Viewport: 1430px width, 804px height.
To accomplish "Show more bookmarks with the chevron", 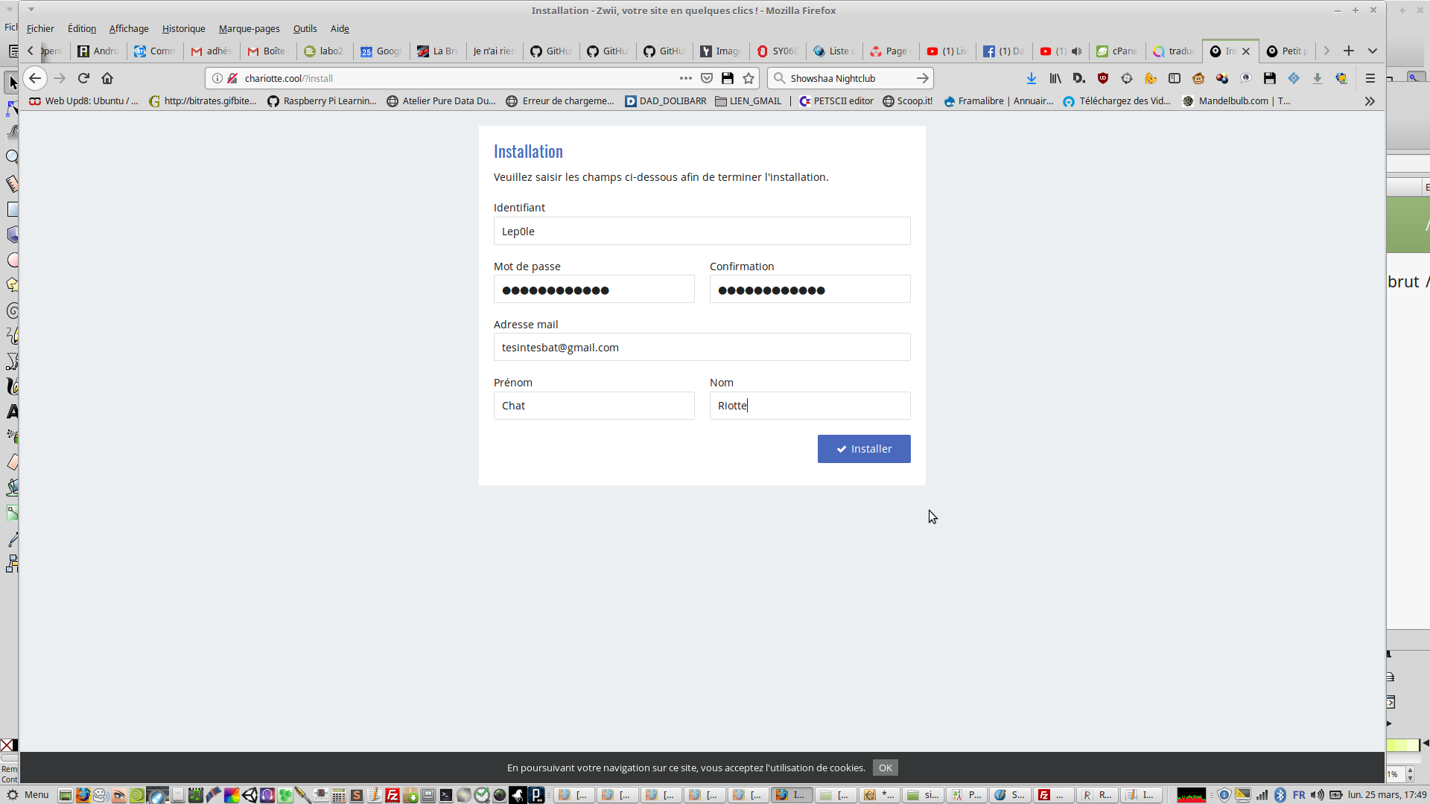I will coord(1370,101).
